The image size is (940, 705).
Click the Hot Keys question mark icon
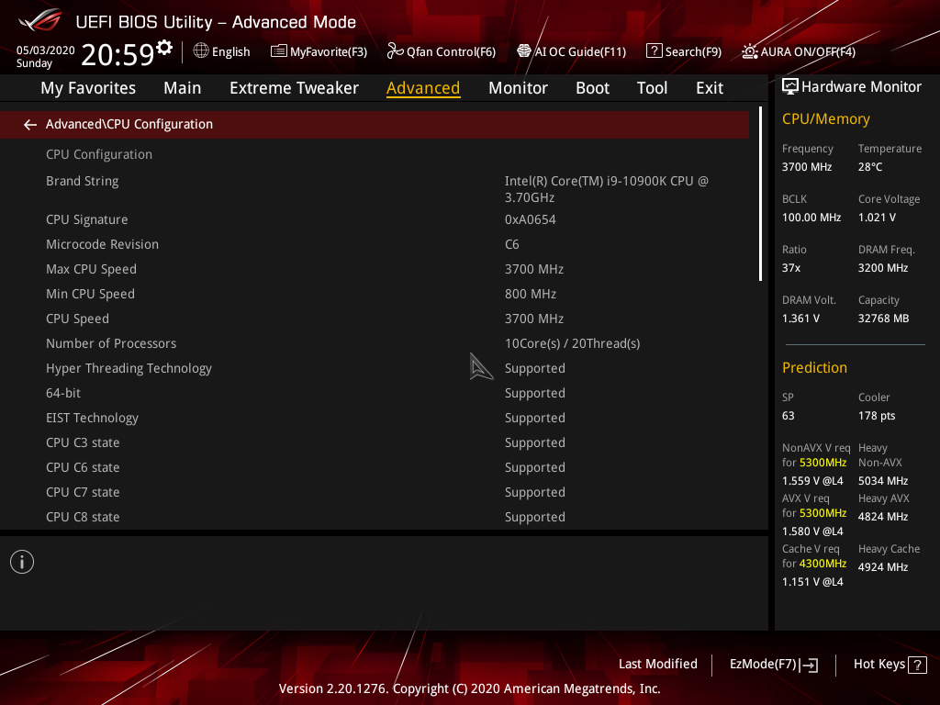[x=917, y=665]
